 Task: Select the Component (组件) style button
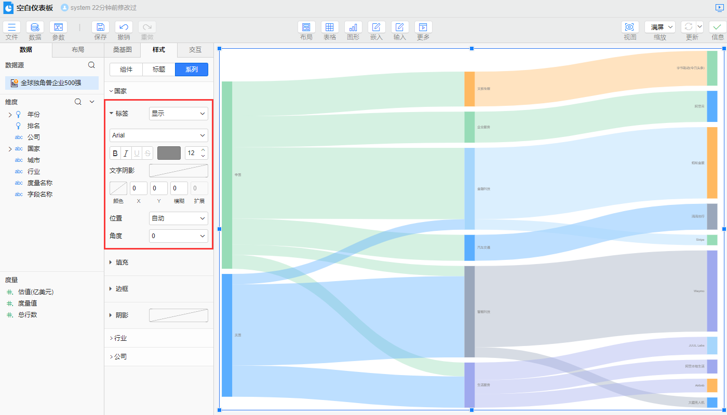coord(126,70)
